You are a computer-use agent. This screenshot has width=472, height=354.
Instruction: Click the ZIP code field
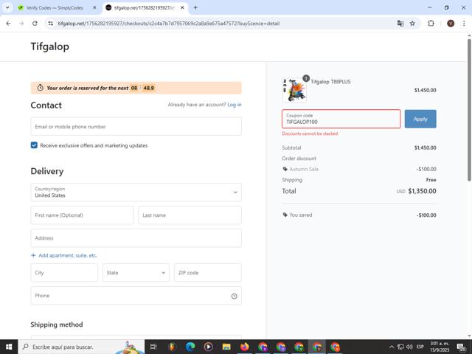coord(208,273)
